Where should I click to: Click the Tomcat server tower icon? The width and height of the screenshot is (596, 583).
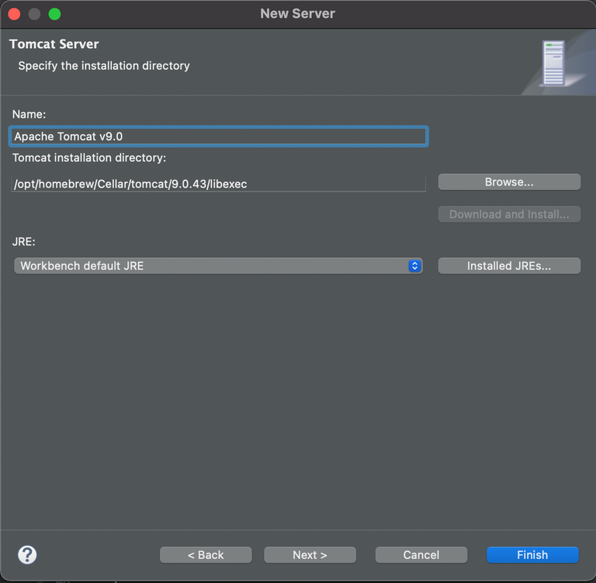click(x=553, y=63)
